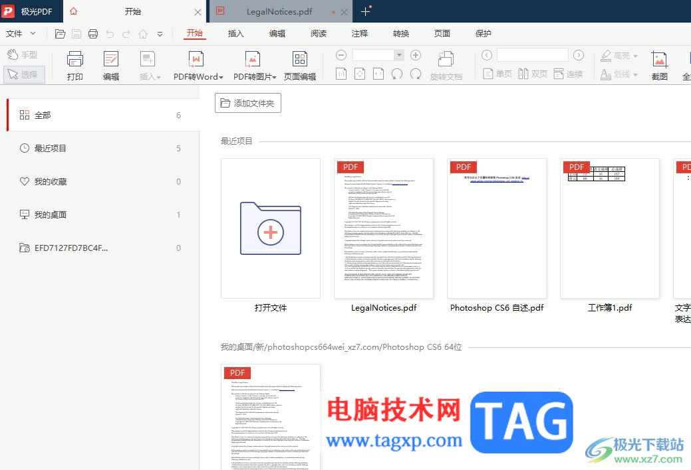The width and height of the screenshot is (691, 470).
Task: Click the 编辑 edit tool button
Action: (x=111, y=66)
